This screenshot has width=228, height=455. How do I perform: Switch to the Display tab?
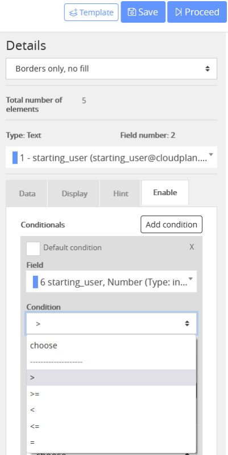tap(74, 193)
